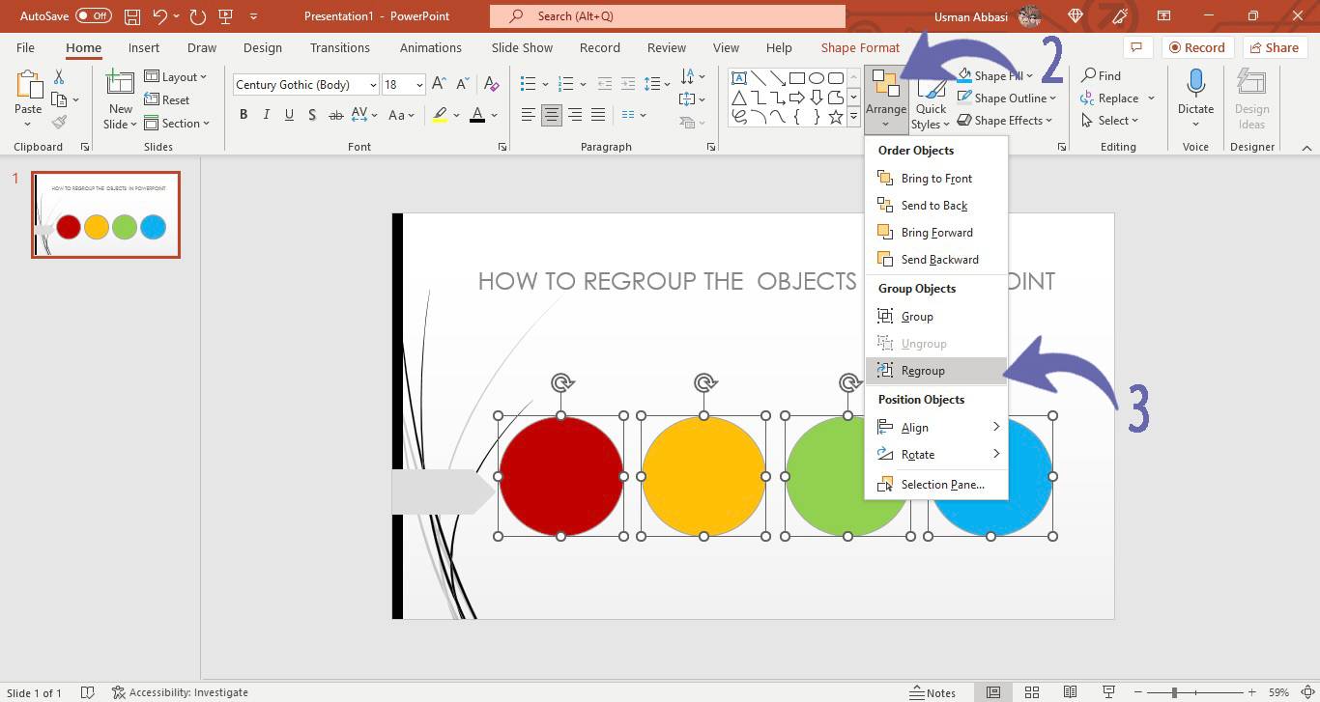Open Shape Outline dropdown
This screenshot has height=702, width=1320.
1006,98
